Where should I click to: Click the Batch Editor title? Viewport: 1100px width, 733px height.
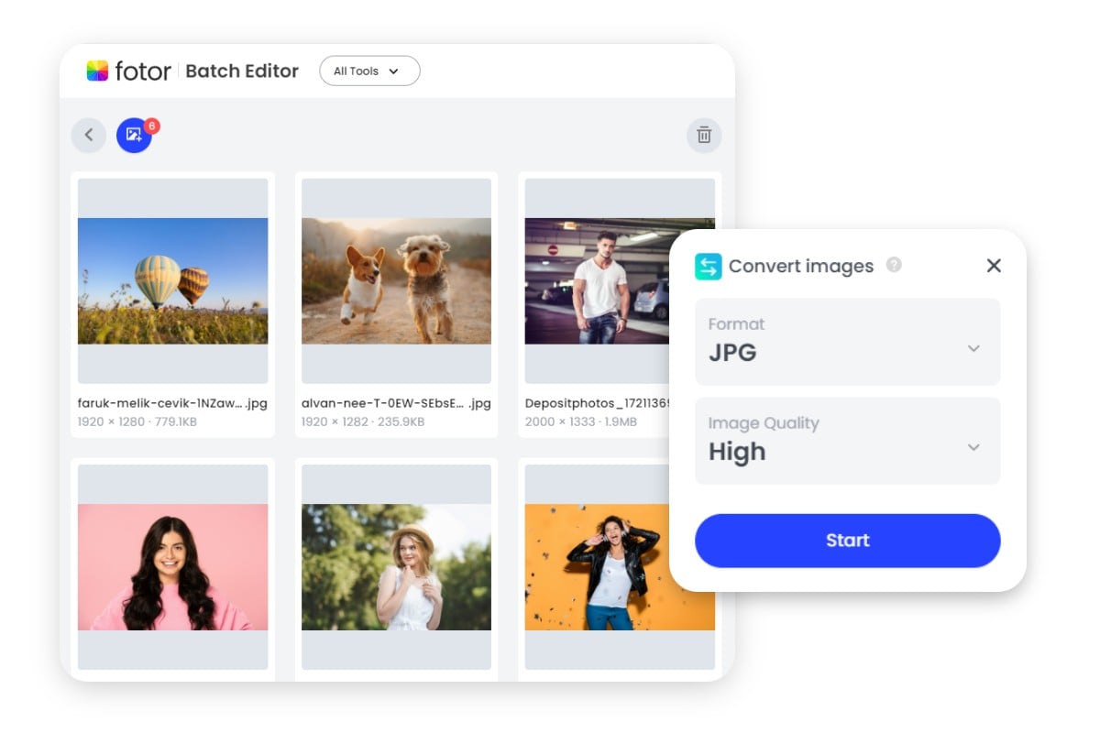pyautogui.click(x=242, y=71)
